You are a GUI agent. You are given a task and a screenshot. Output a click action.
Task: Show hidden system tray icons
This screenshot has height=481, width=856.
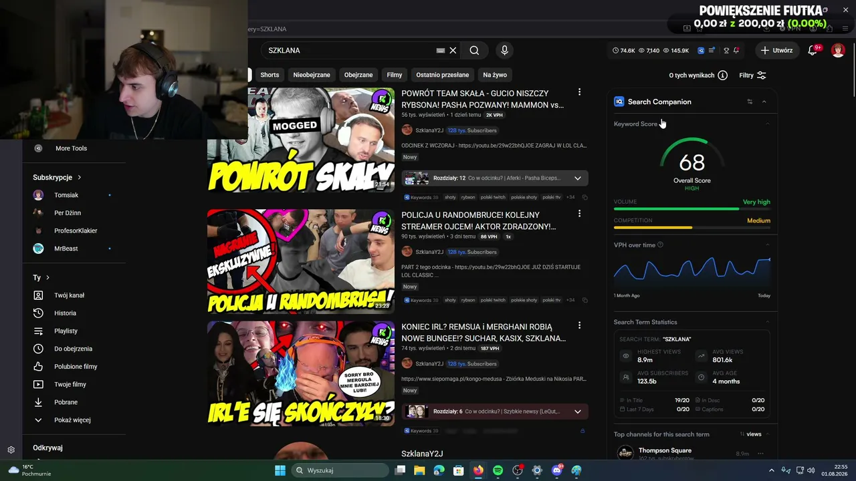[x=771, y=470]
